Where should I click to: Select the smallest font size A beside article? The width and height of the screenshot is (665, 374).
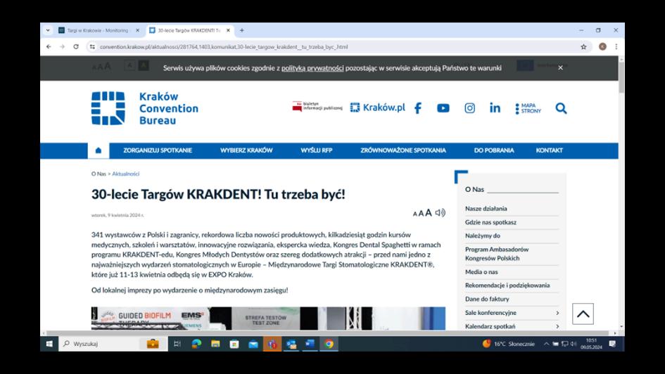point(415,214)
